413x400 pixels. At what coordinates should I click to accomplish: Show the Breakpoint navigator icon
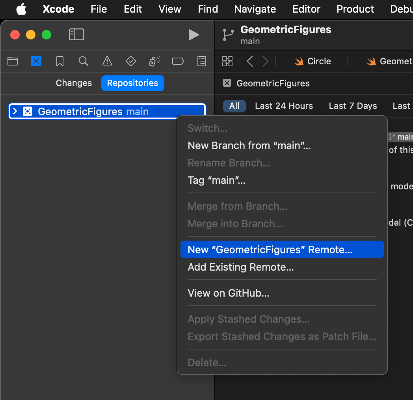(178, 61)
